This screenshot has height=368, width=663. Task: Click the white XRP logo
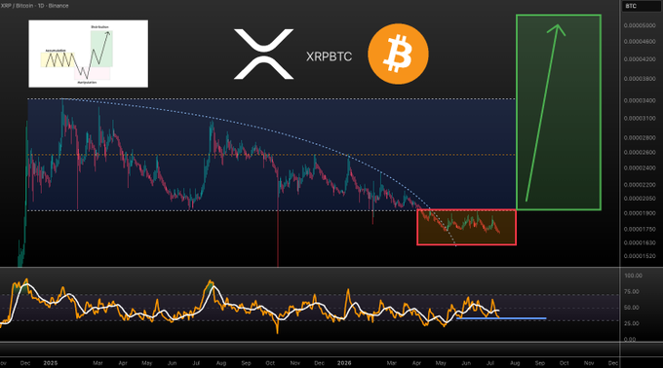(263, 54)
